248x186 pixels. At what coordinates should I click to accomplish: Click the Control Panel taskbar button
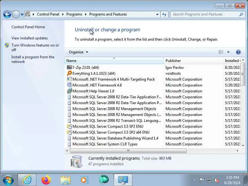(123, 180)
